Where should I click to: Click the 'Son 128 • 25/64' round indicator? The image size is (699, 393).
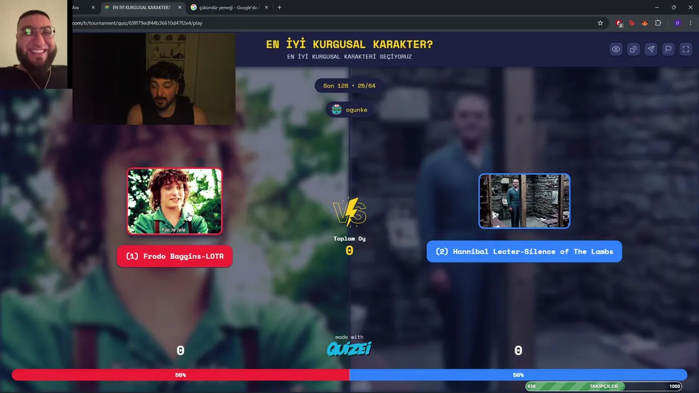[349, 86]
